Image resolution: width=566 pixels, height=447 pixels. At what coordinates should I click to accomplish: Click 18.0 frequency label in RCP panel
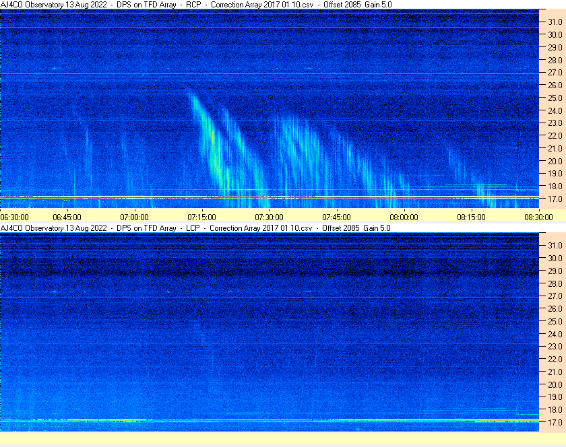coord(555,186)
